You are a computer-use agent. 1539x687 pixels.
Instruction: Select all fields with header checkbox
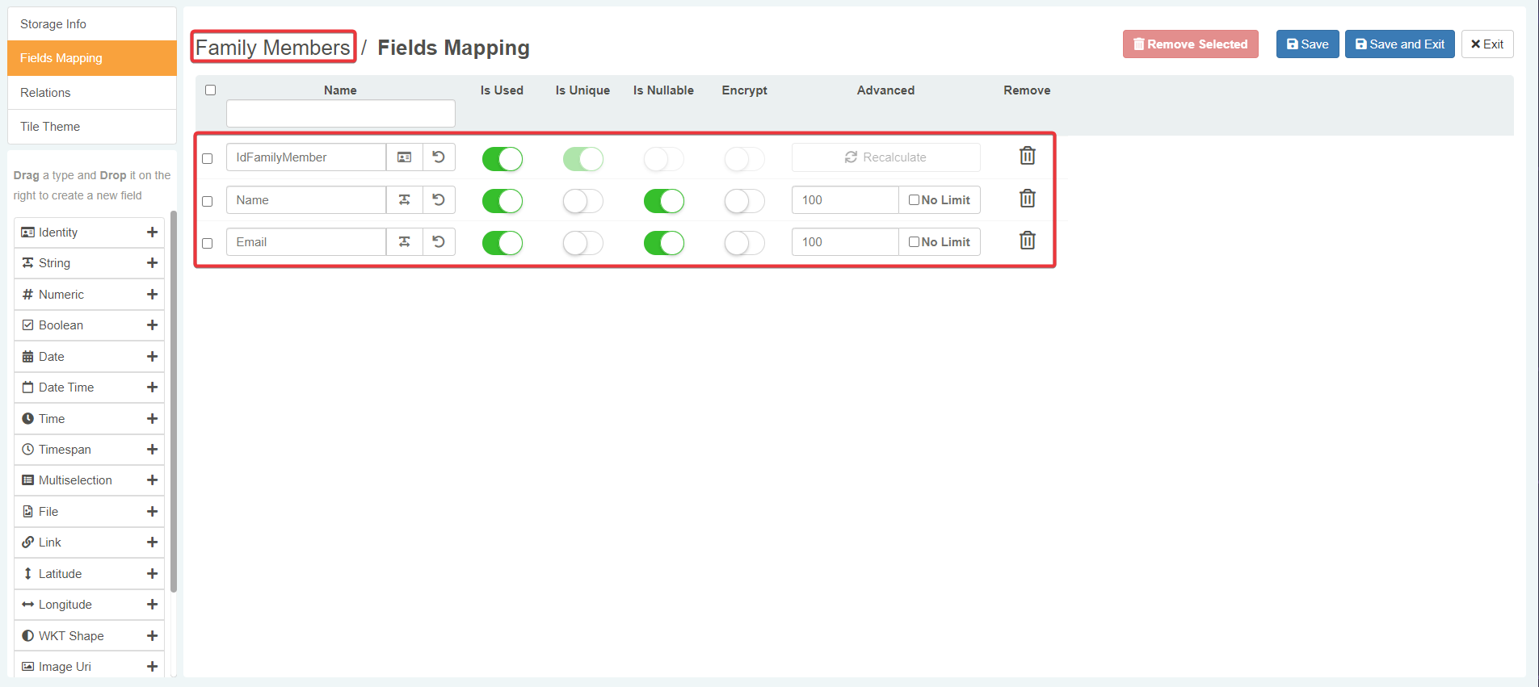211,90
